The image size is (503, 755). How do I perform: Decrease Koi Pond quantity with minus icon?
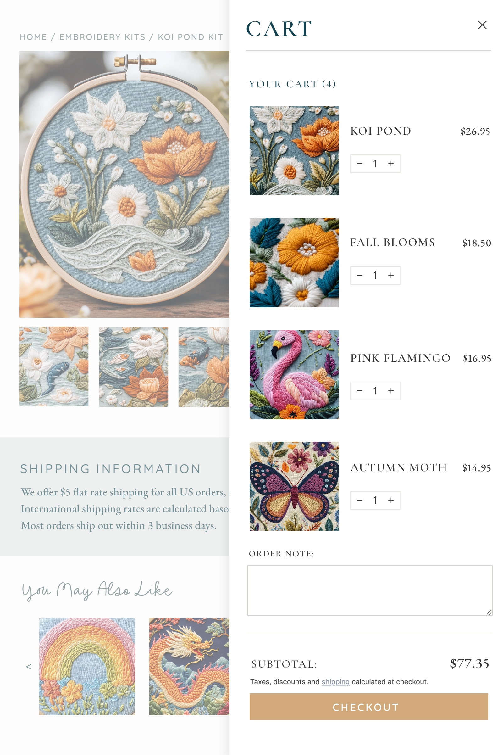point(360,164)
